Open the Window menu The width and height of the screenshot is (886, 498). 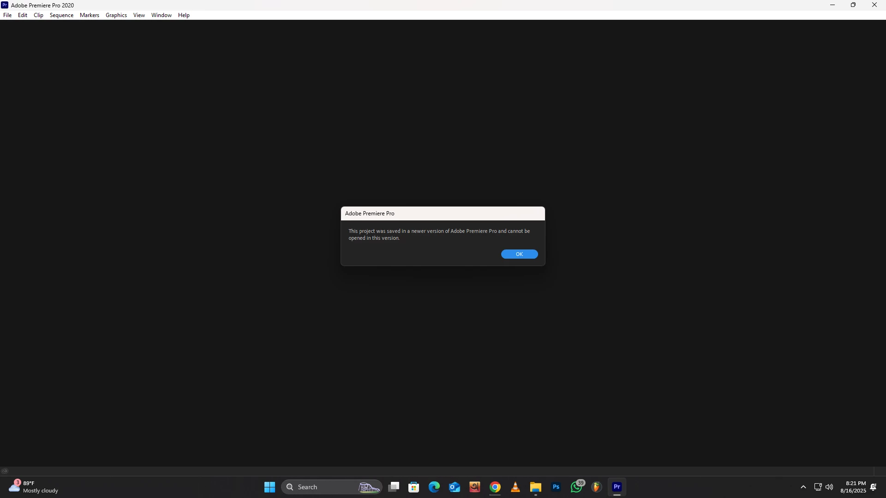tap(161, 15)
